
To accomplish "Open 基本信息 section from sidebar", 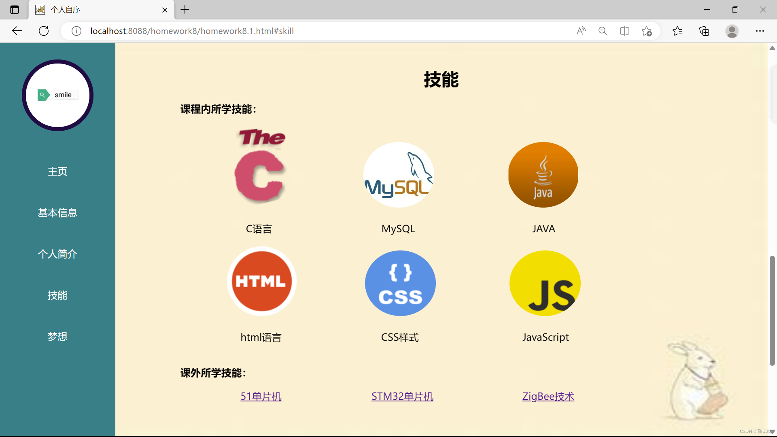I will 57,213.
